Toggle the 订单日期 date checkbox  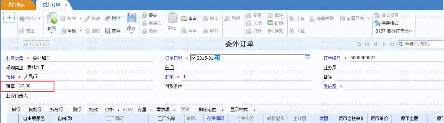pos(193,58)
